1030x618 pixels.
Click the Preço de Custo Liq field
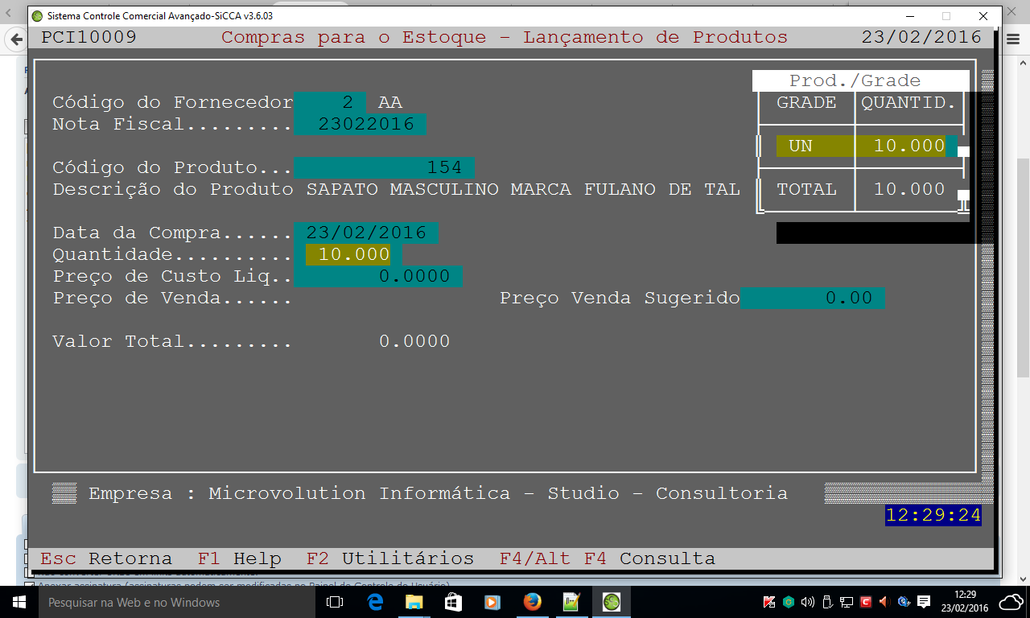[378, 276]
